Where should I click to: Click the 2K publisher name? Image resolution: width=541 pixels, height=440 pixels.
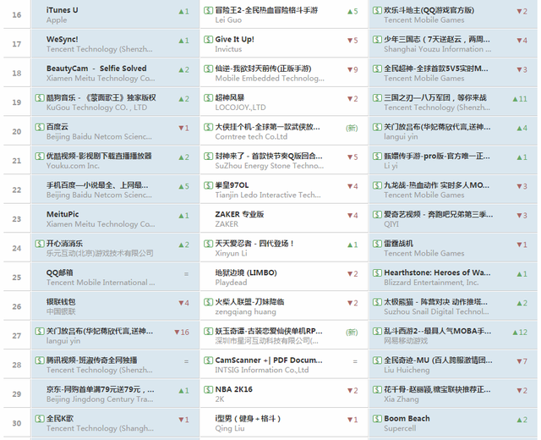(x=220, y=399)
